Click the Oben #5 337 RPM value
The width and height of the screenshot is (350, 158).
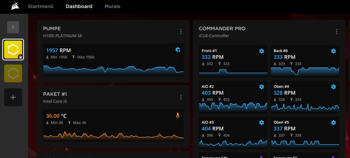click(x=284, y=129)
